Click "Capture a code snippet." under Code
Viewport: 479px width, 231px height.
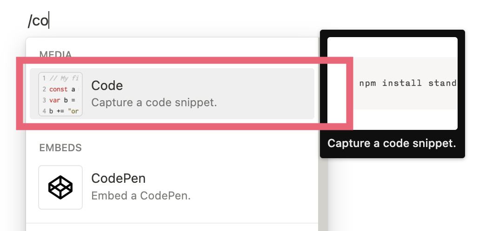tap(154, 102)
